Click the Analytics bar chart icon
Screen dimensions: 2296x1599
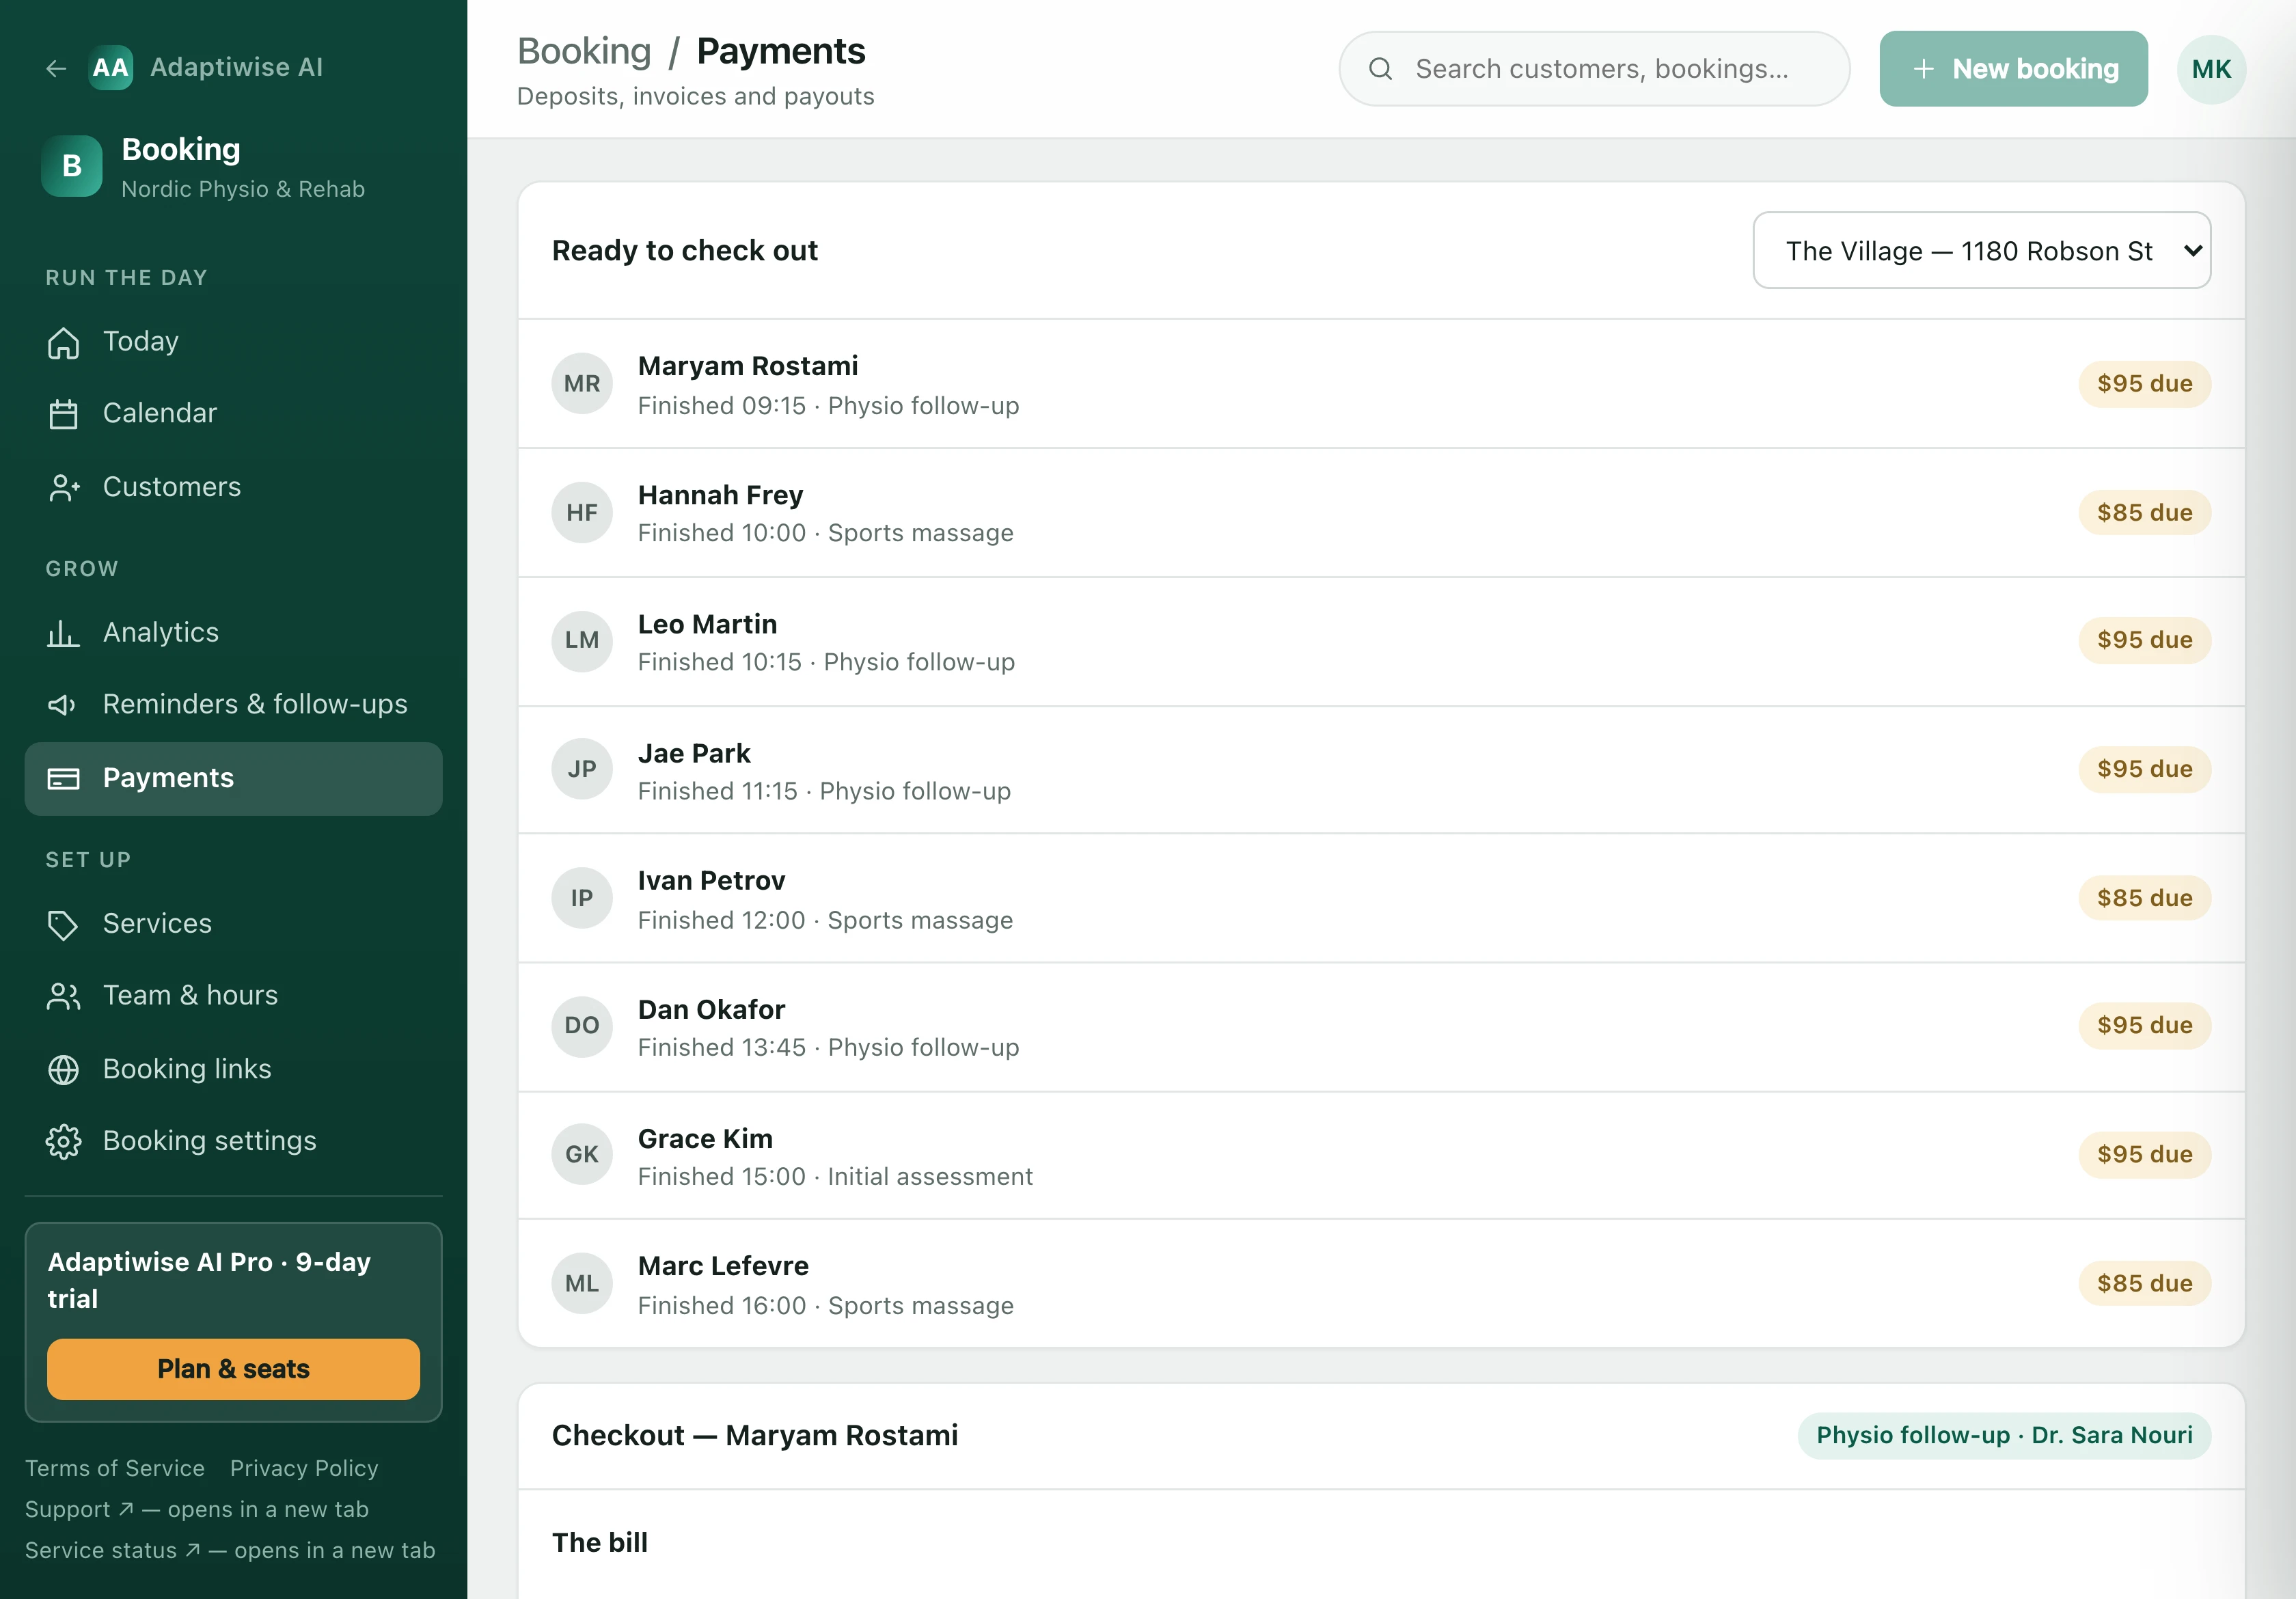[63, 633]
